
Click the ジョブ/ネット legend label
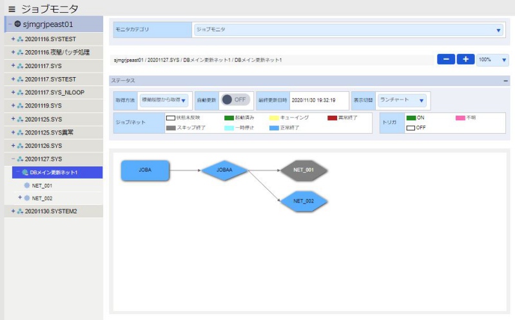[130, 122]
